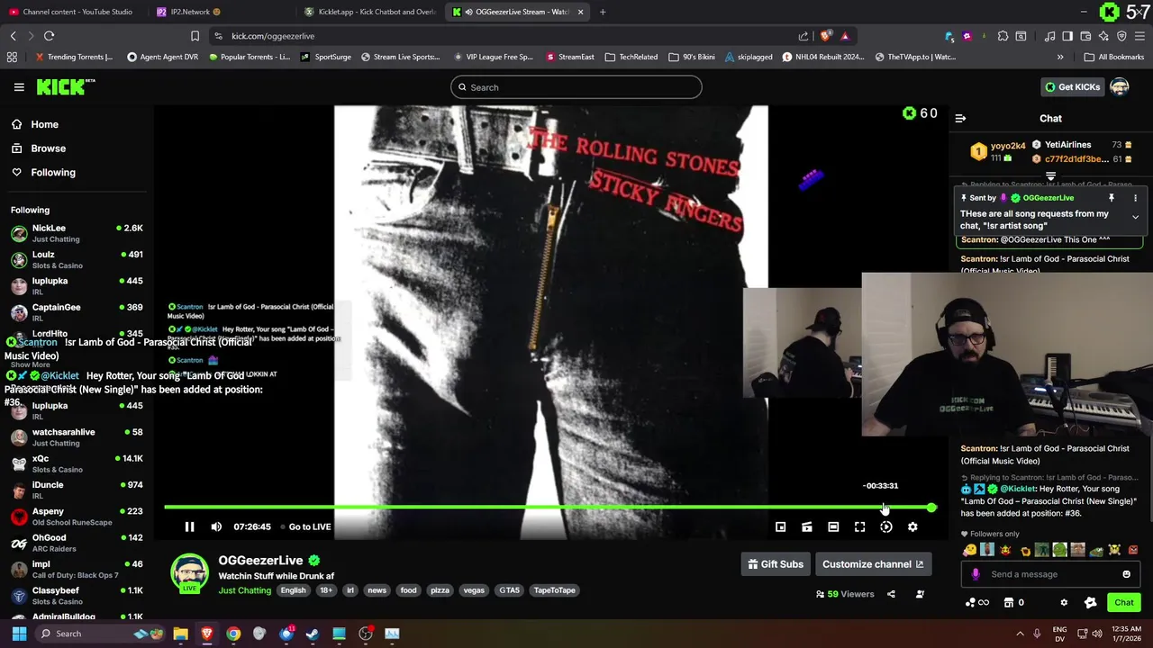Image resolution: width=1153 pixels, height=648 pixels.
Task: Click the star-shaped icon next to Chat button
Action: click(x=1090, y=602)
